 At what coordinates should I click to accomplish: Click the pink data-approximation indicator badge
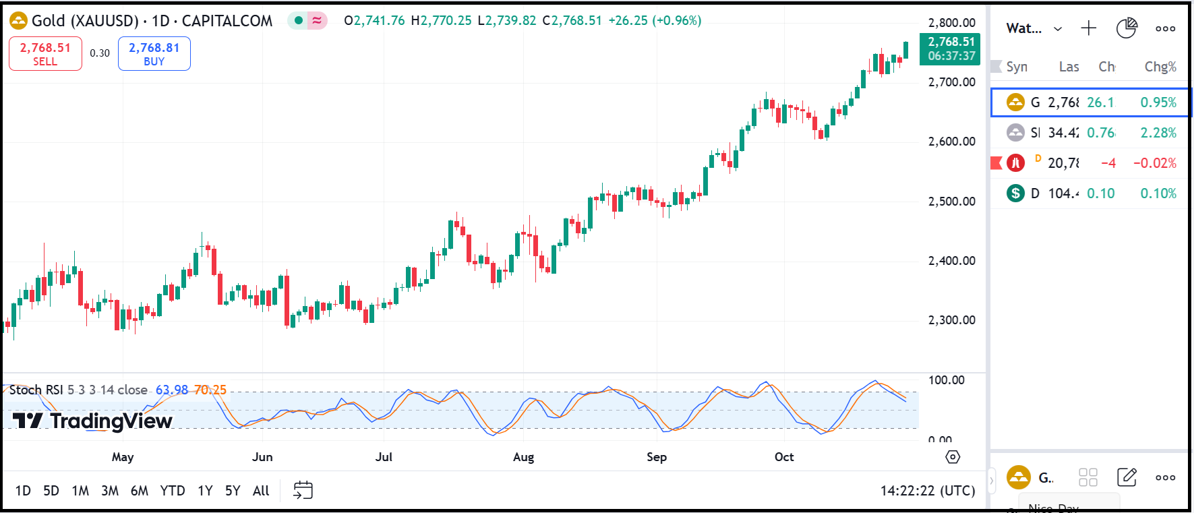pos(317,20)
